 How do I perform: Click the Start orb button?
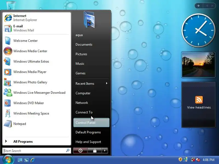click(8, 160)
